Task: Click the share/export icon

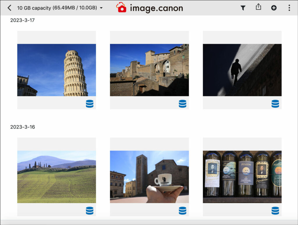Action: point(258,7)
